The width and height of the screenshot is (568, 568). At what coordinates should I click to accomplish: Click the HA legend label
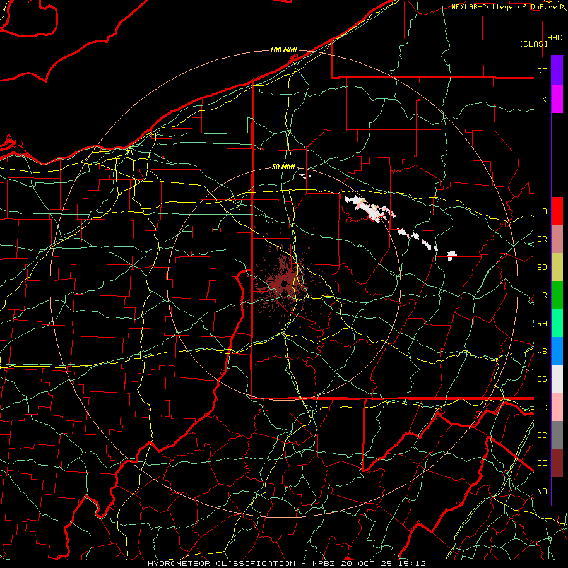[x=542, y=211]
